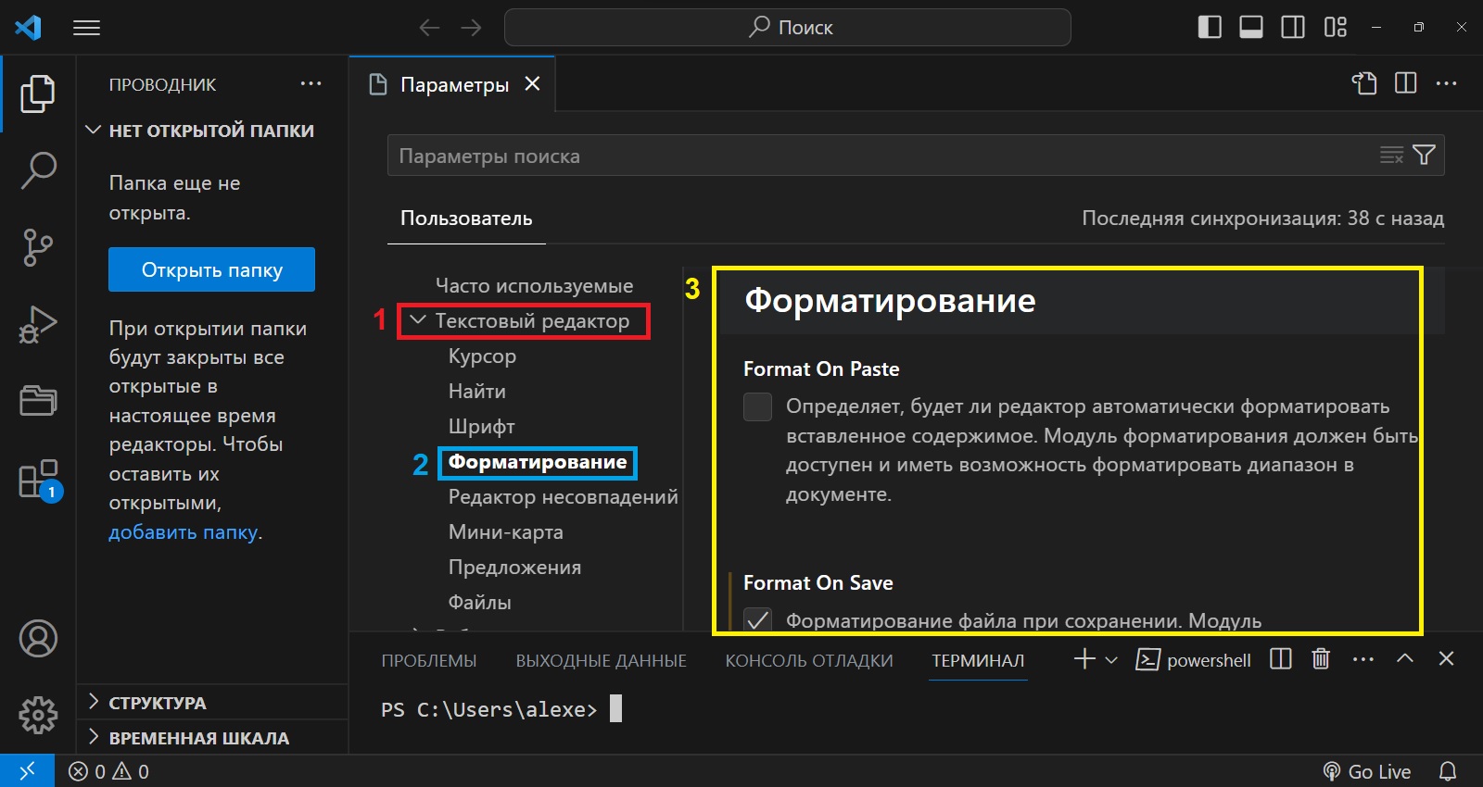Collapse the Текстовый редактор tree section
The width and height of the screenshot is (1483, 787).
(x=419, y=320)
